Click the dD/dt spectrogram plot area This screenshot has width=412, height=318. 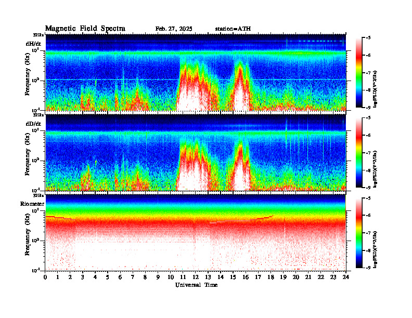tap(196, 153)
